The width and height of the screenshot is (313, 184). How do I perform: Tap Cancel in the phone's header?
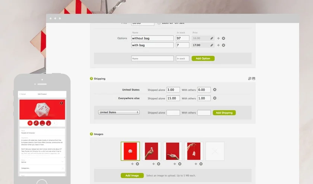[x=23, y=94]
